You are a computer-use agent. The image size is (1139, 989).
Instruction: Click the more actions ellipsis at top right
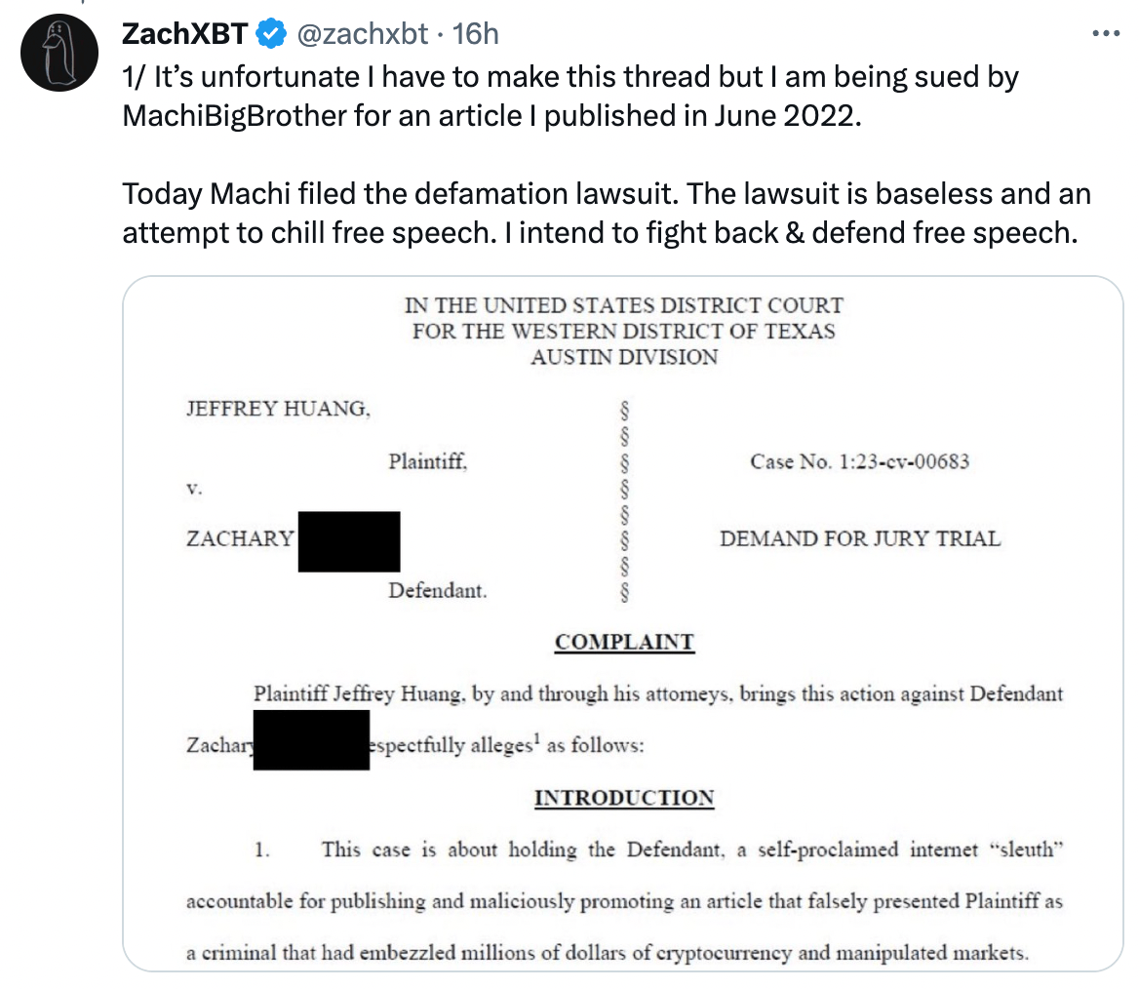click(x=1106, y=32)
